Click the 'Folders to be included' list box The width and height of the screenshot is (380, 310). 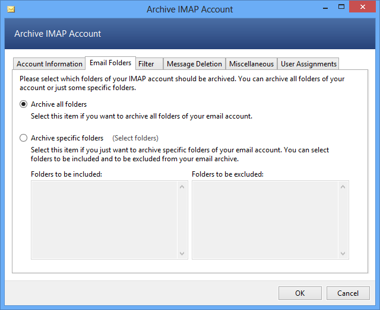point(104,219)
